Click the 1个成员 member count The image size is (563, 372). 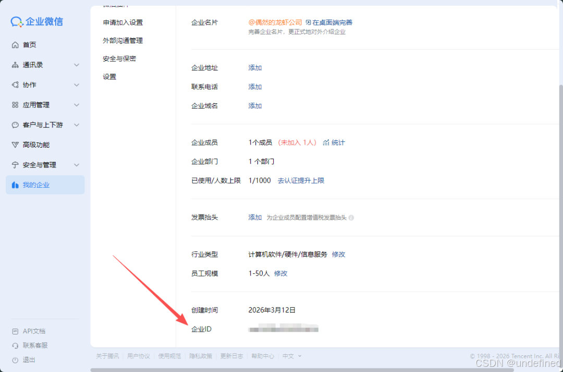(x=260, y=142)
